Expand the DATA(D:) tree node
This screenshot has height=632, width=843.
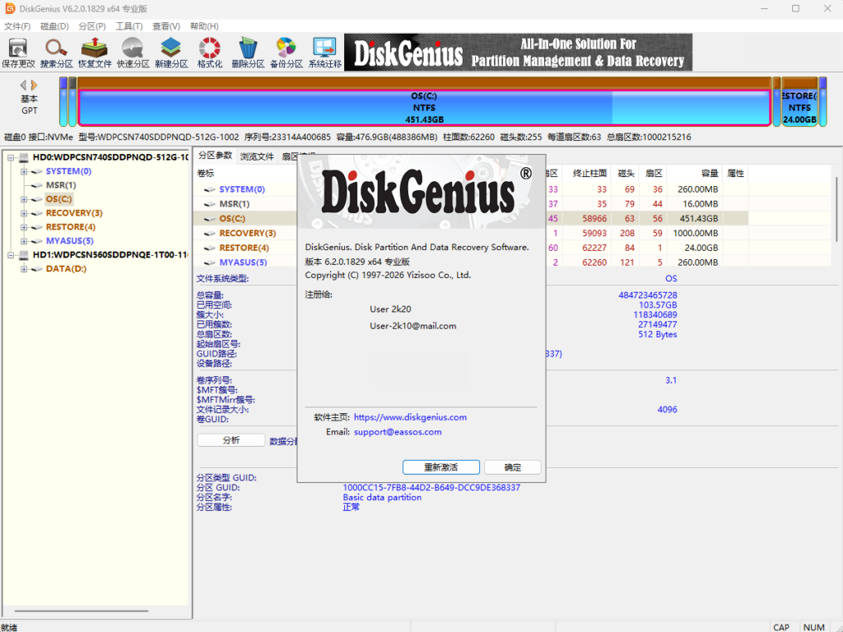[24, 269]
